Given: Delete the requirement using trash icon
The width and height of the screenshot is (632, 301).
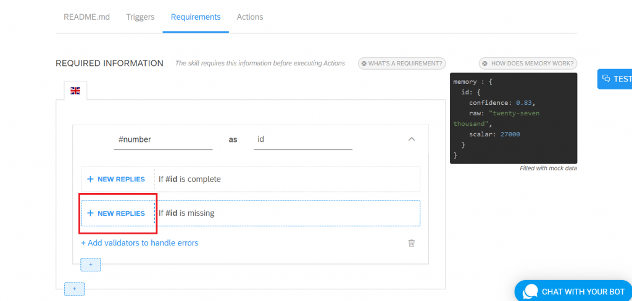Looking at the screenshot, I should 411,243.
